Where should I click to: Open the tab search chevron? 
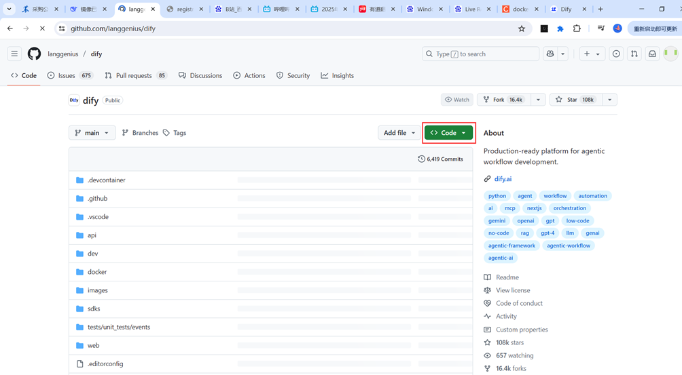point(9,9)
